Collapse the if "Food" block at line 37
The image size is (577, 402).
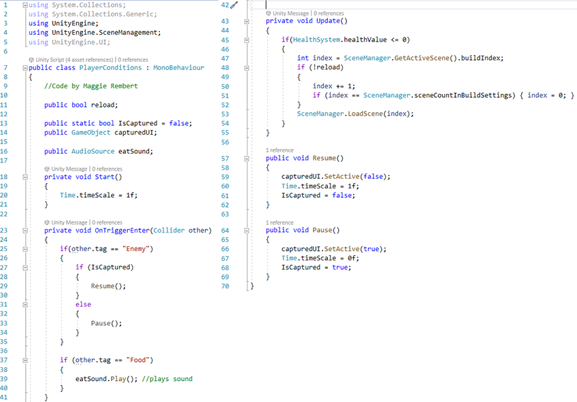click(25, 361)
